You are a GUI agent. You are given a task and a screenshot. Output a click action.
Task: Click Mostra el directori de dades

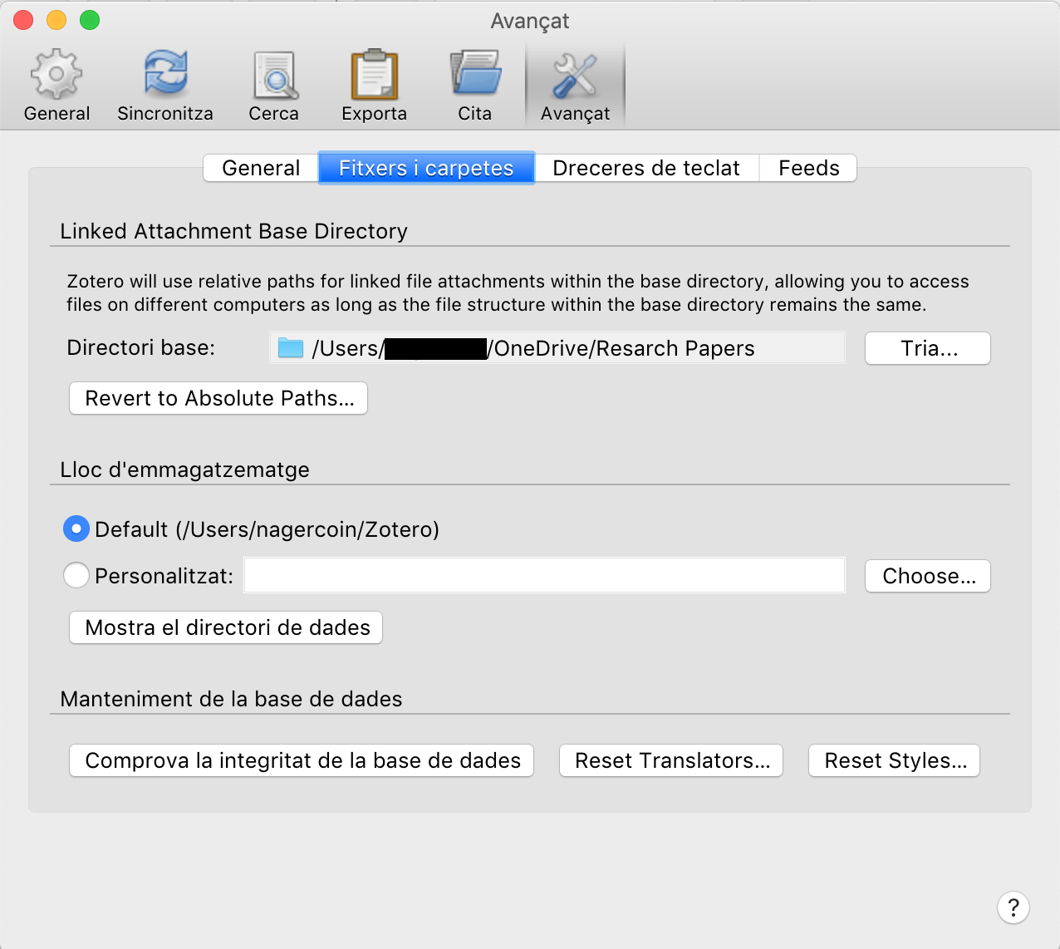coord(225,627)
